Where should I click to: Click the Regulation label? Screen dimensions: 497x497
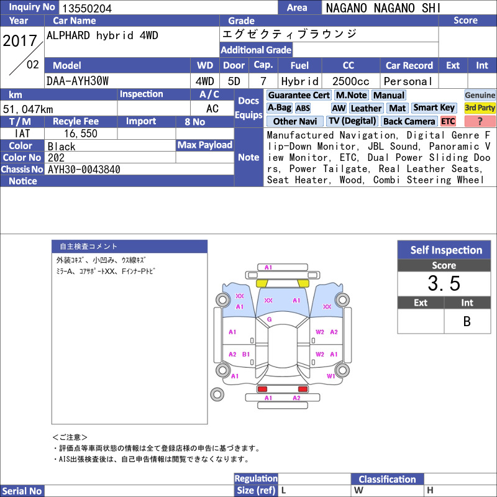(256, 478)
